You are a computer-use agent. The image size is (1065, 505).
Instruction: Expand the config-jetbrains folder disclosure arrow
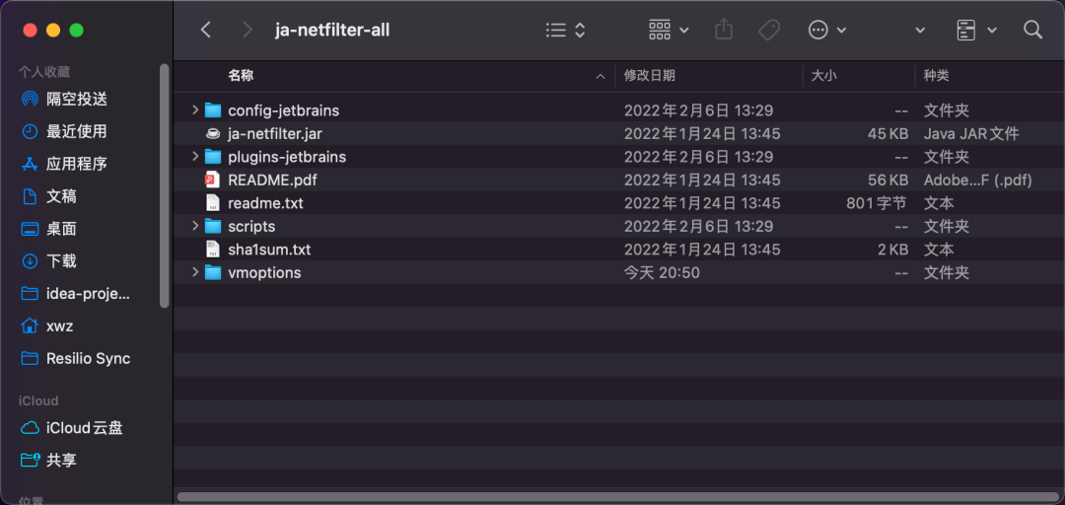click(195, 110)
